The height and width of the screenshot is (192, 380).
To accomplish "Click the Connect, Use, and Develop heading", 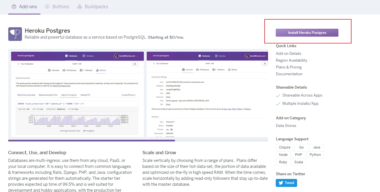I will [x=37, y=153].
